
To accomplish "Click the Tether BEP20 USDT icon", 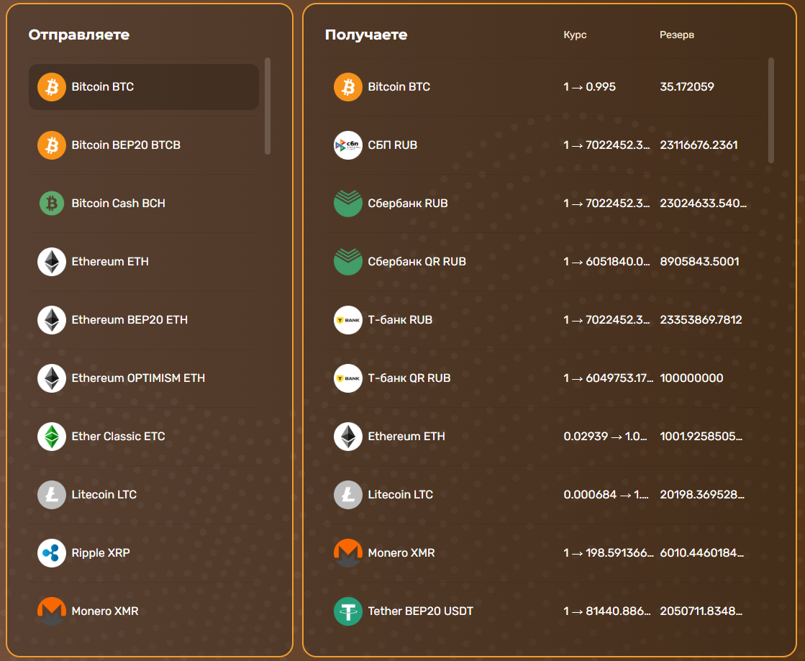I will 348,611.
